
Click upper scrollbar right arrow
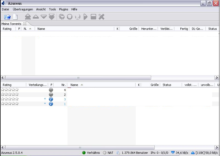pos(217,77)
